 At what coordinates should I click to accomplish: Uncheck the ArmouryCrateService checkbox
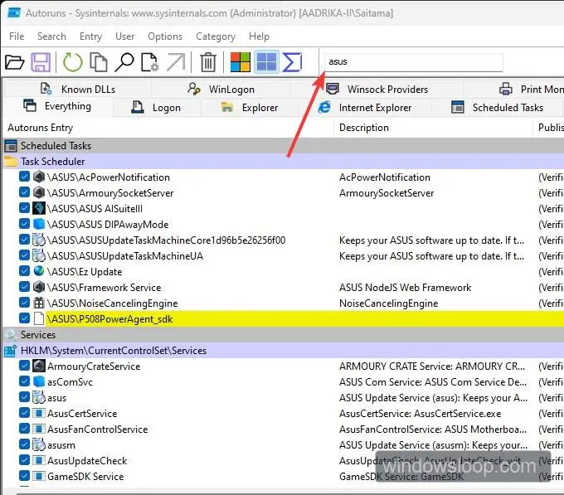point(24,366)
